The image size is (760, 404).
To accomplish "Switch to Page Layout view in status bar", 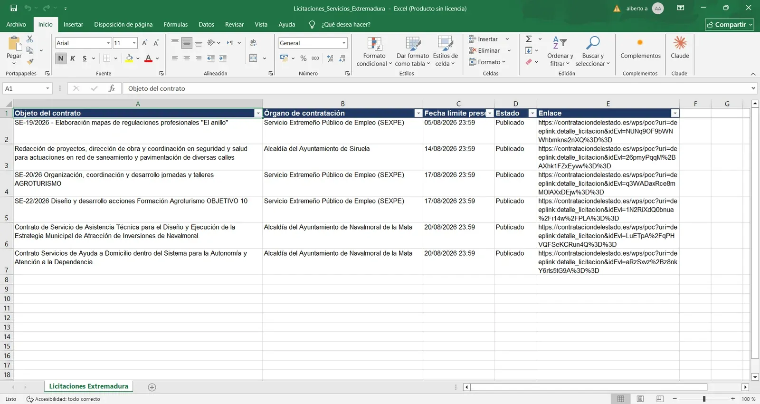I will click(640, 399).
